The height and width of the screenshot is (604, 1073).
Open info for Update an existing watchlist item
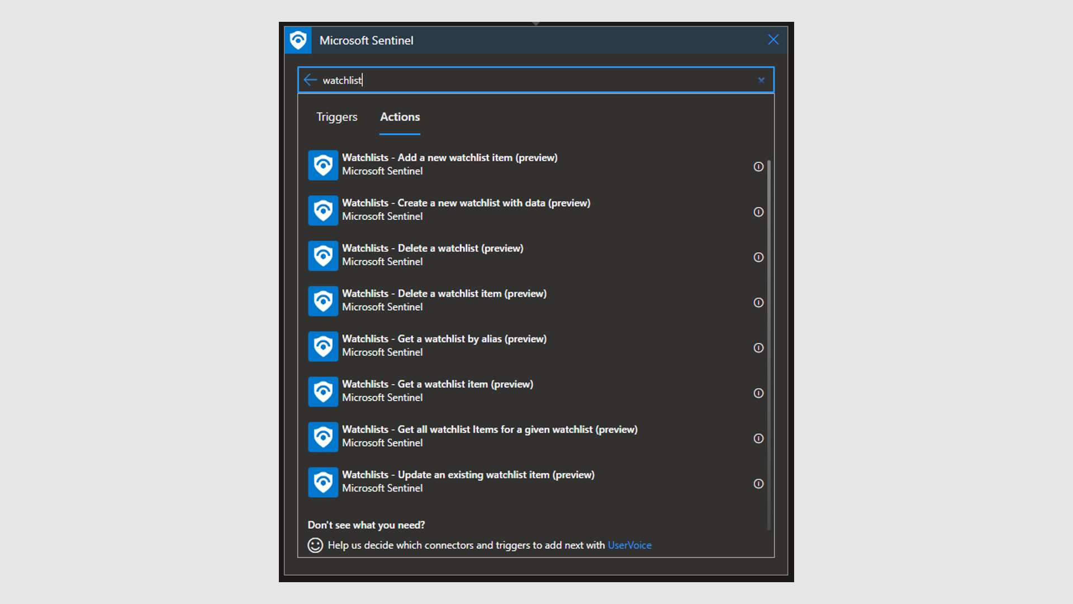[x=758, y=484]
